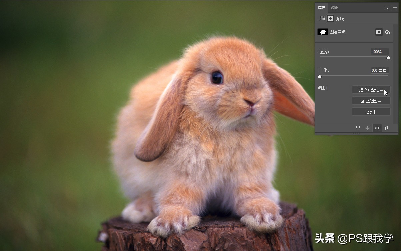Open the 颜色范围 (Color Range) dialog

coord(371,101)
